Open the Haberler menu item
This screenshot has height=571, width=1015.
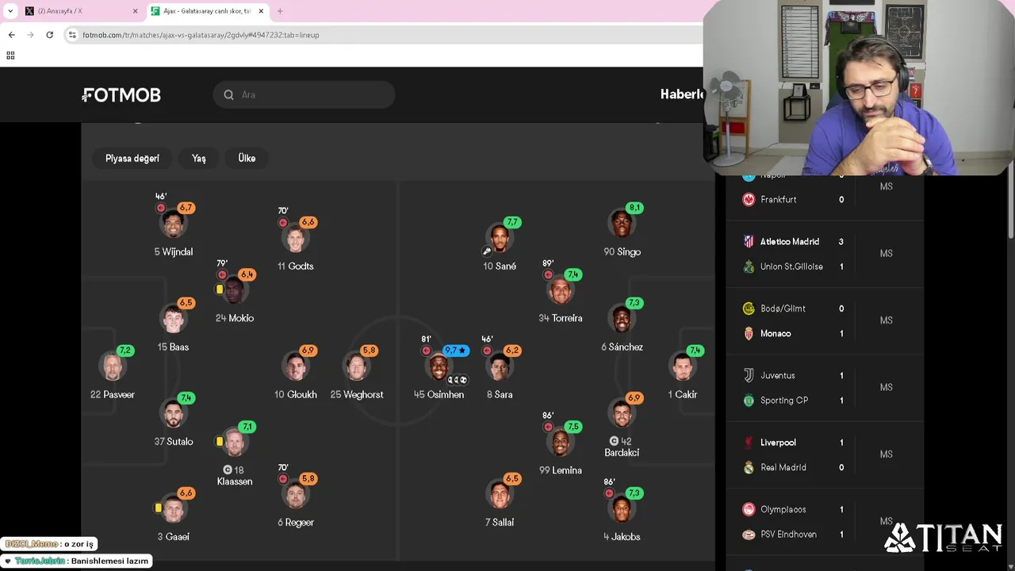pos(682,94)
